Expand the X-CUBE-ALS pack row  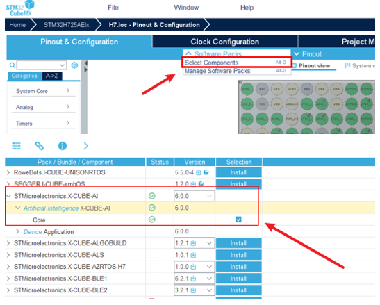click(x=8, y=255)
